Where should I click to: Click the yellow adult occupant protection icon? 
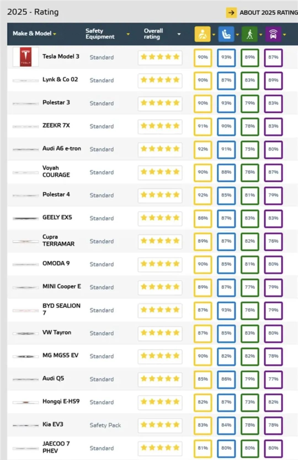(202, 34)
